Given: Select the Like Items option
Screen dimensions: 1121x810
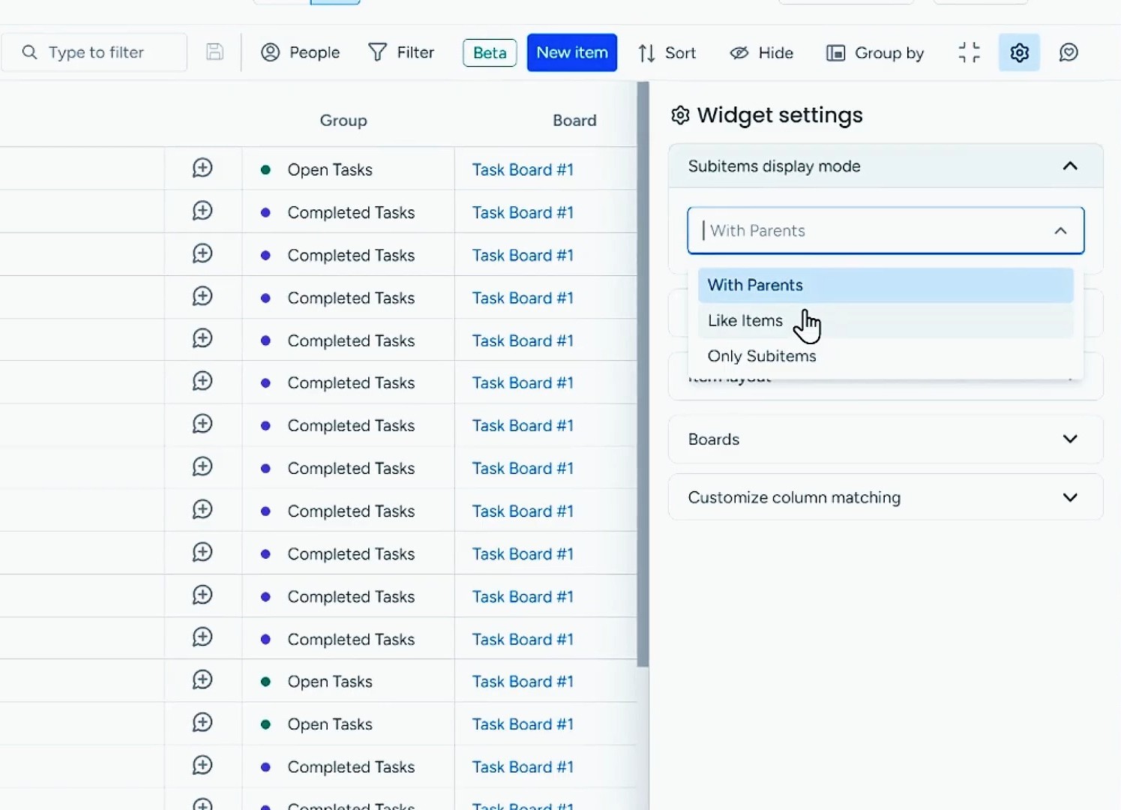Looking at the screenshot, I should coord(745,321).
